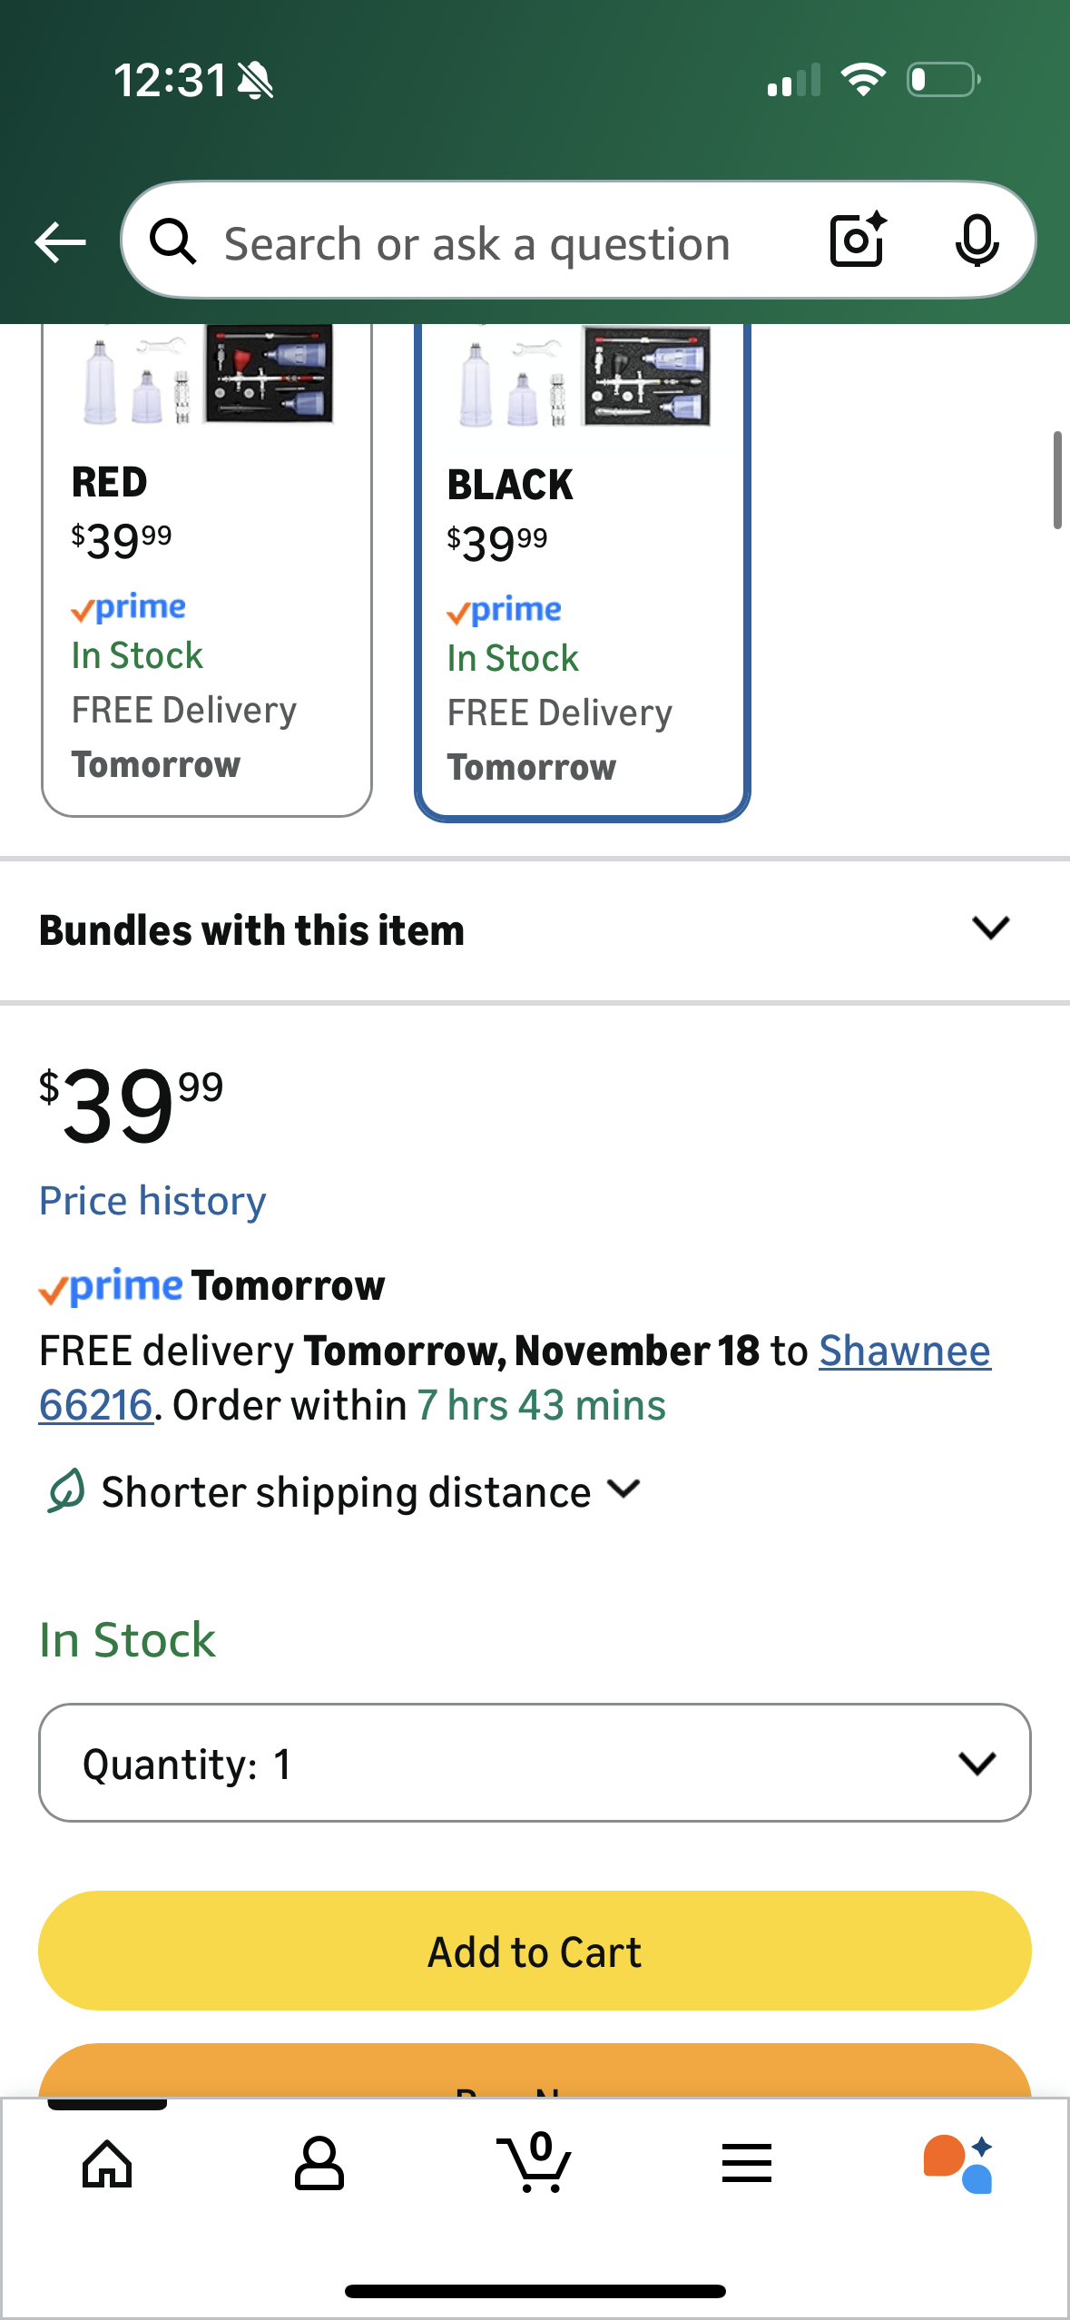Change delivery location Shawnee 66216

tap(904, 1351)
